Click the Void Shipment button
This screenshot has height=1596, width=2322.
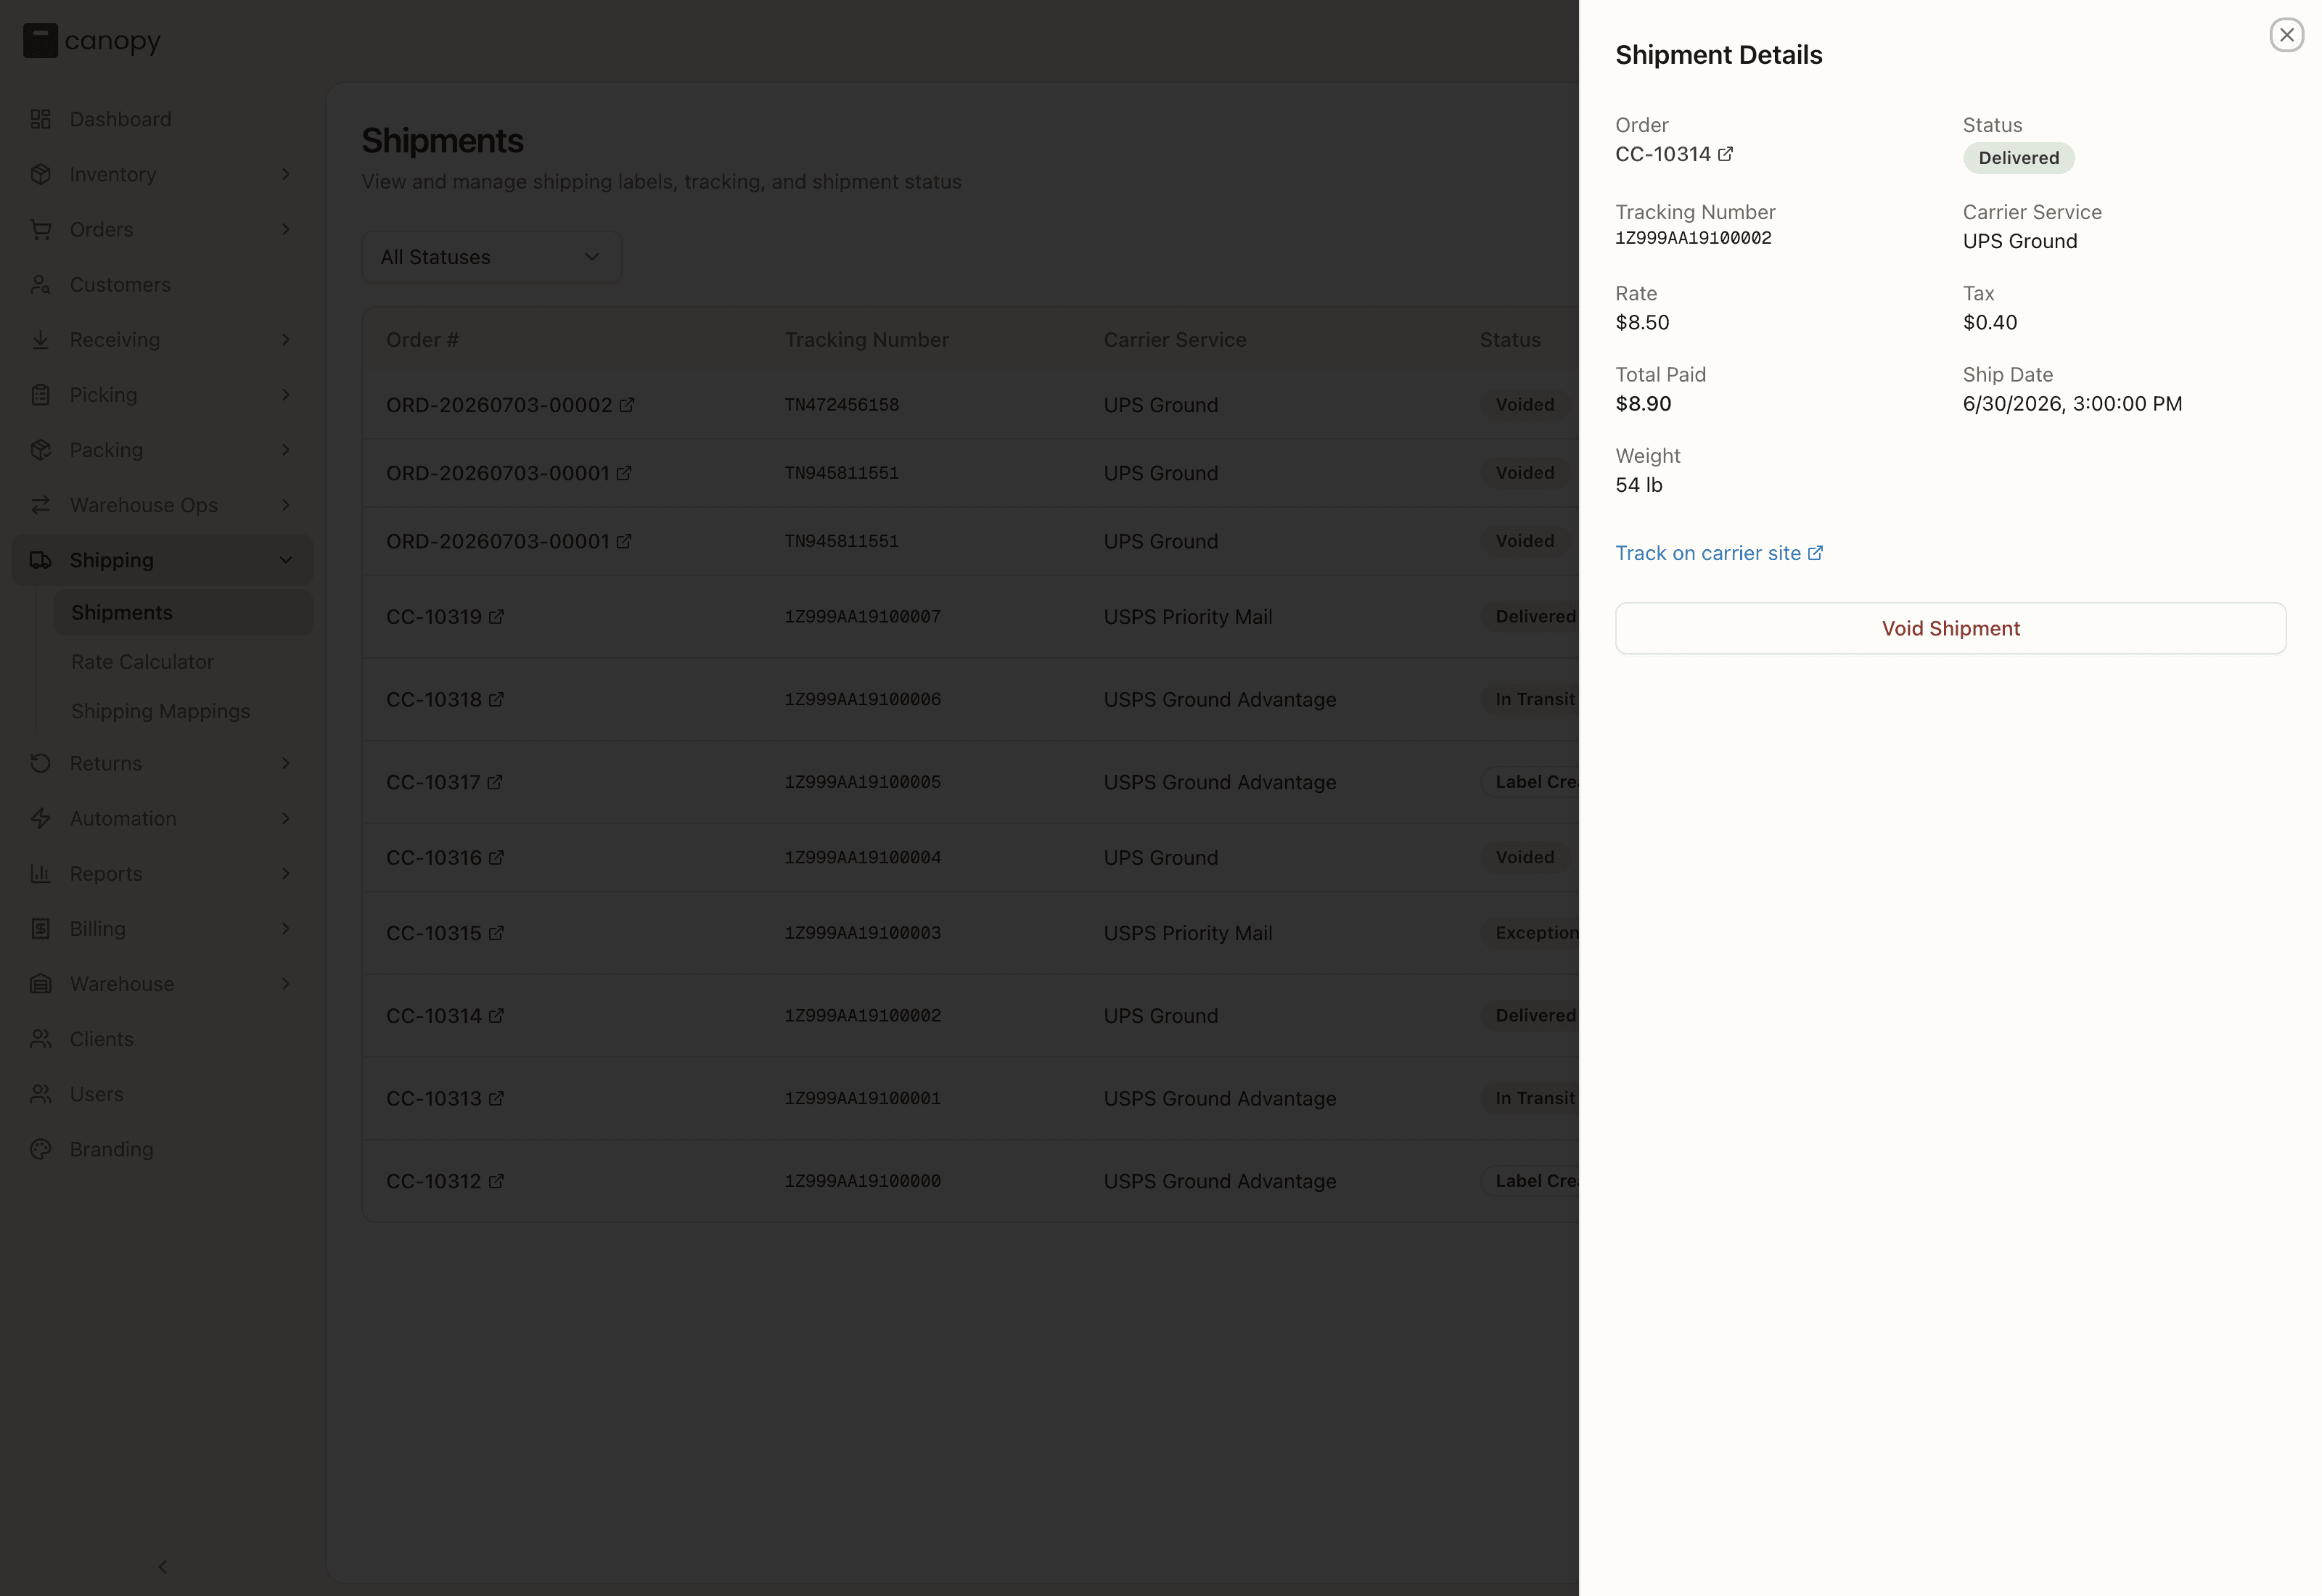click(1950, 628)
